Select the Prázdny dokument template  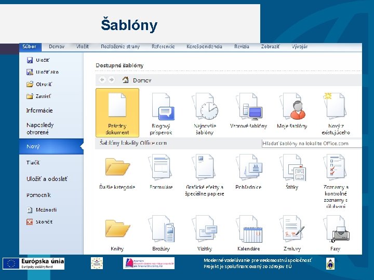117,113
